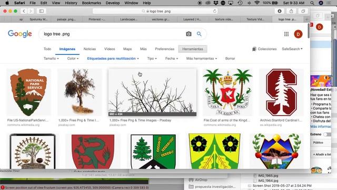The width and height of the screenshot is (337, 190).
Task: Open the National Park Service logo thumbnail
Action: pyautogui.click(x=28, y=92)
